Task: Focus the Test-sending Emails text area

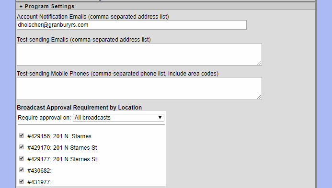Action: pos(139,55)
